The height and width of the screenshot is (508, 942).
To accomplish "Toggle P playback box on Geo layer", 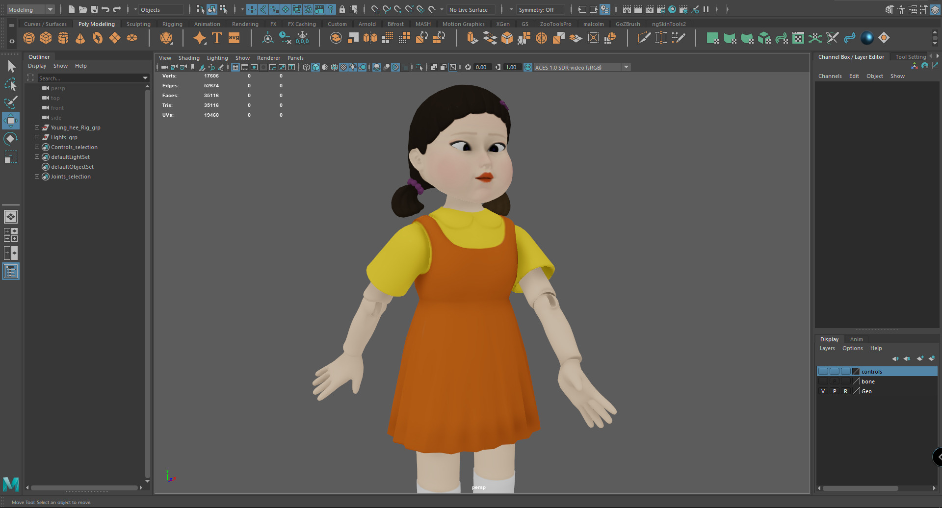I will (x=835, y=391).
